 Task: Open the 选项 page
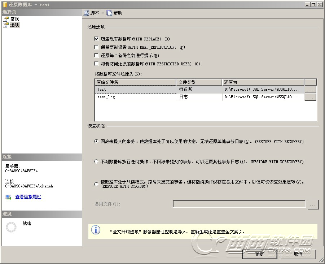click(14, 25)
